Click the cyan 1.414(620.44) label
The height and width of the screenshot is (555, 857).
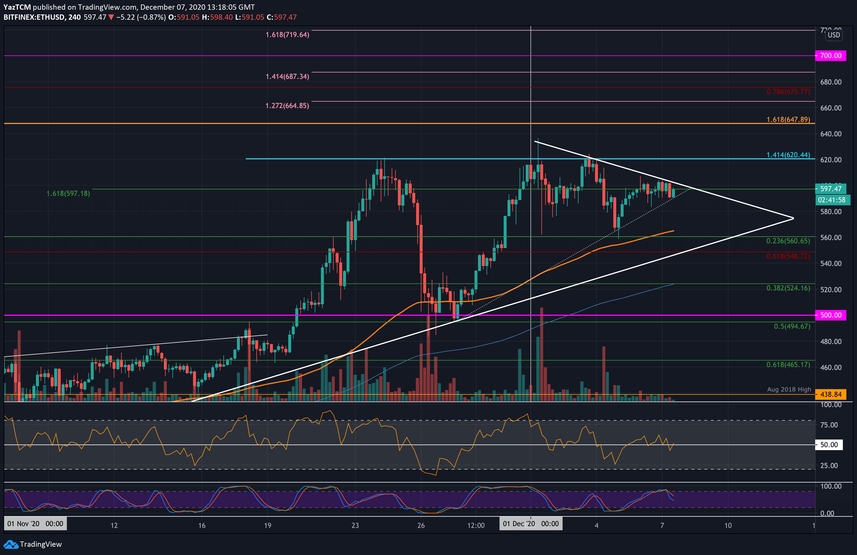[x=788, y=155]
